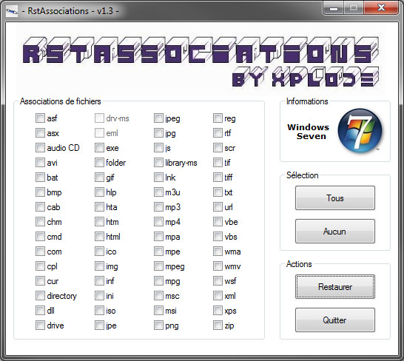Tick the msi checkbox
Image resolution: width=404 pixels, height=361 pixels.
158,311
